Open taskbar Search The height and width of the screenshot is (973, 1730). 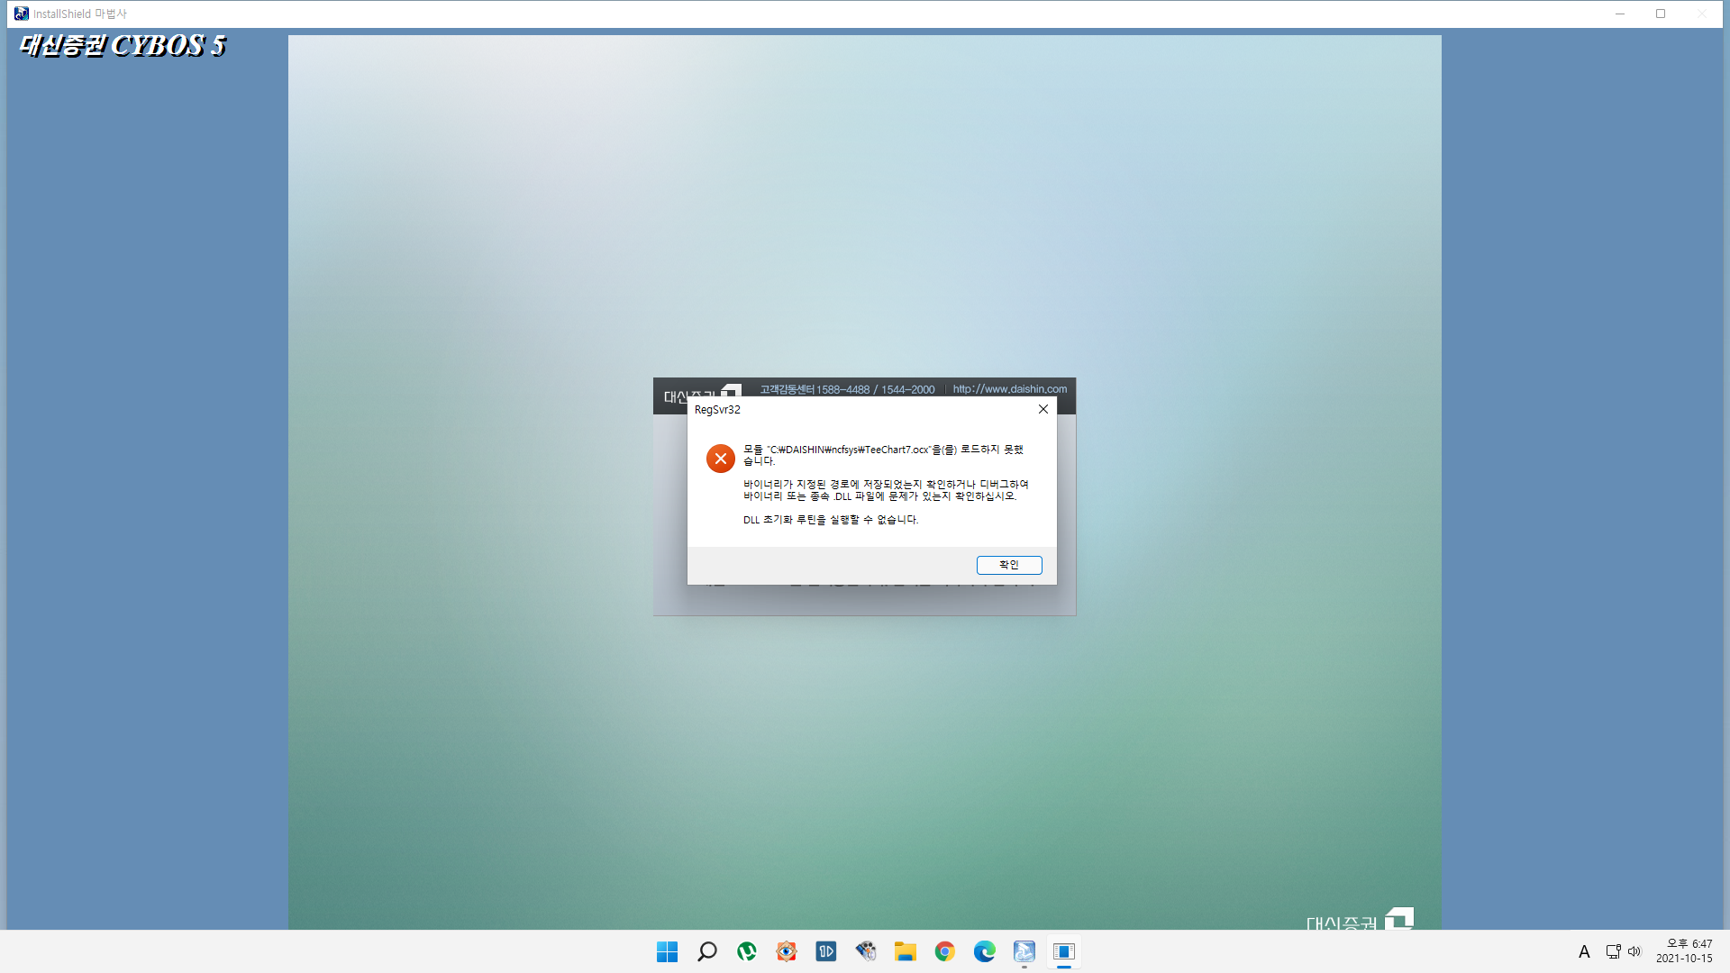pyautogui.click(x=707, y=951)
